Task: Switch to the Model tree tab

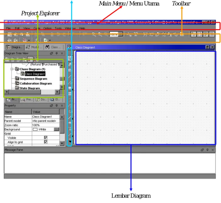Action: (x=34, y=47)
